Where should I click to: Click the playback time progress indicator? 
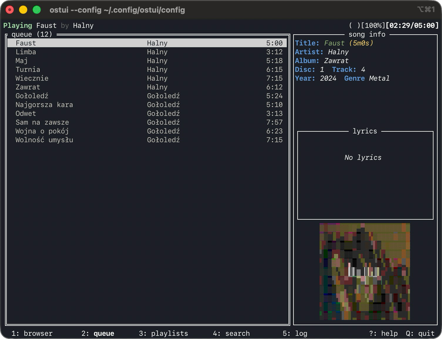coord(412,26)
